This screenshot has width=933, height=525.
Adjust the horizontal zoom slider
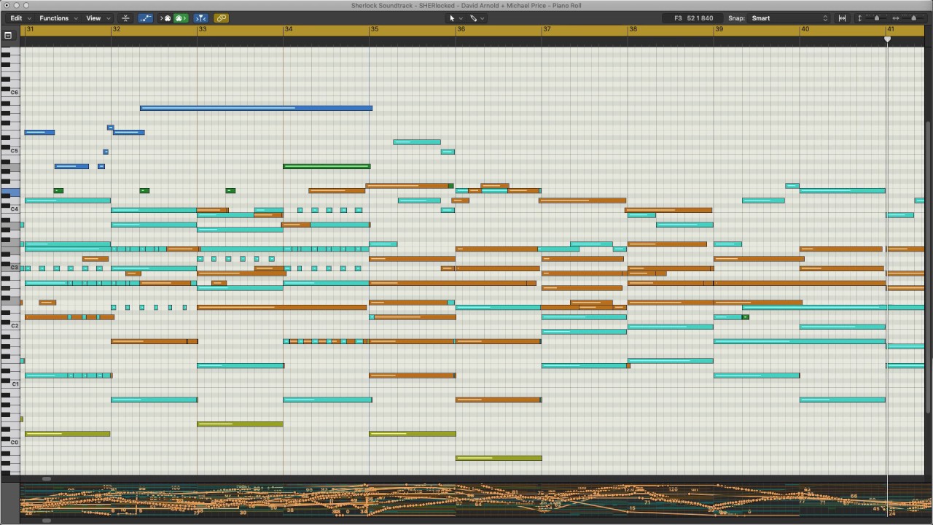point(913,18)
